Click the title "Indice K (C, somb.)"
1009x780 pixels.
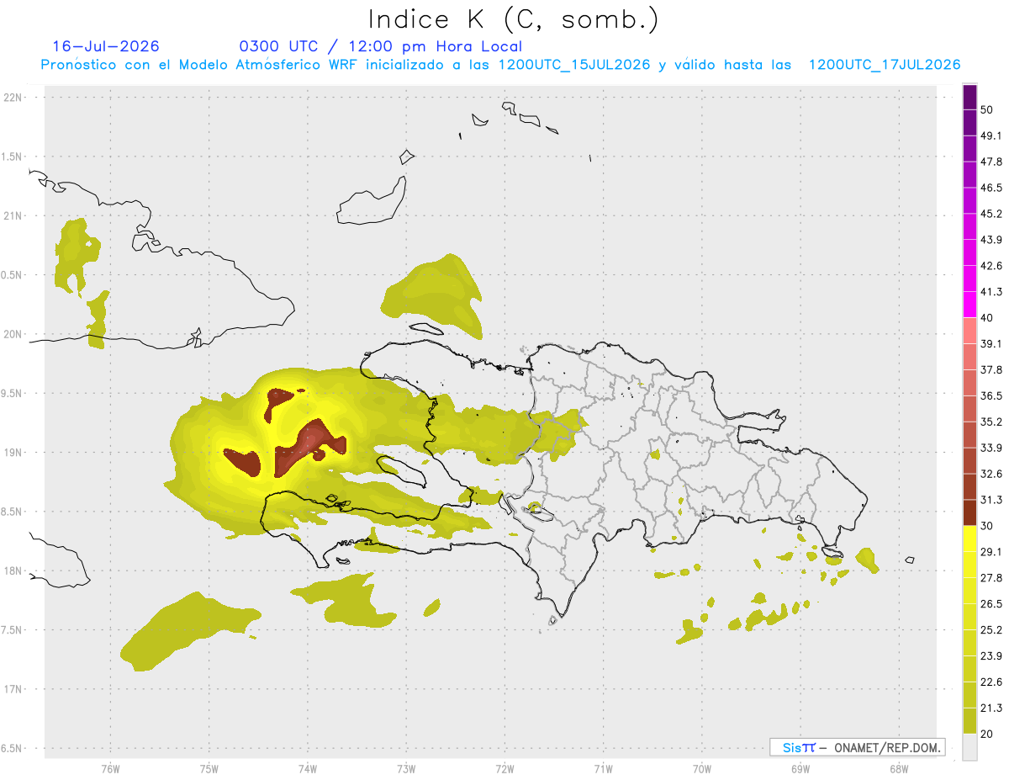pos(514,19)
